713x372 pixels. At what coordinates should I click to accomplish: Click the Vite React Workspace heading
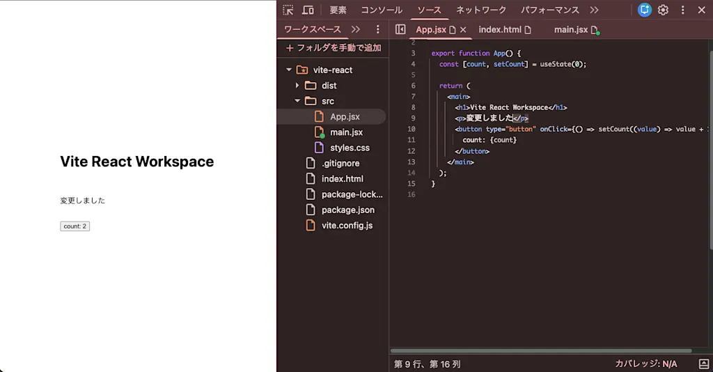pyautogui.click(x=137, y=162)
